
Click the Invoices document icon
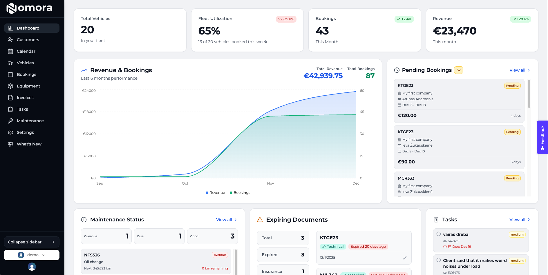[10, 98]
